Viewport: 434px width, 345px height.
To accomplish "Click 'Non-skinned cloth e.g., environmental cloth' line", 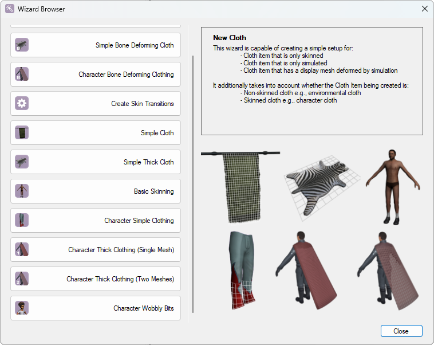I will tap(301, 93).
